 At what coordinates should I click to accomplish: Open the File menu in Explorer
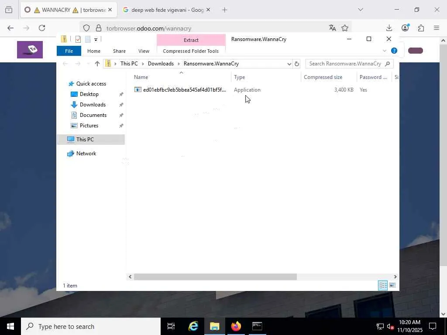click(x=69, y=51)
